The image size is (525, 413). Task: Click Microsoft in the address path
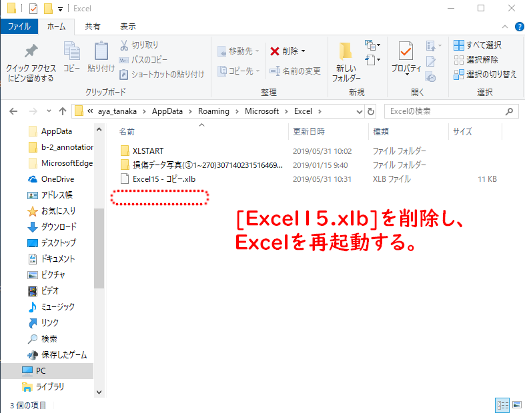pyautogui.click(x=261, y=111)
